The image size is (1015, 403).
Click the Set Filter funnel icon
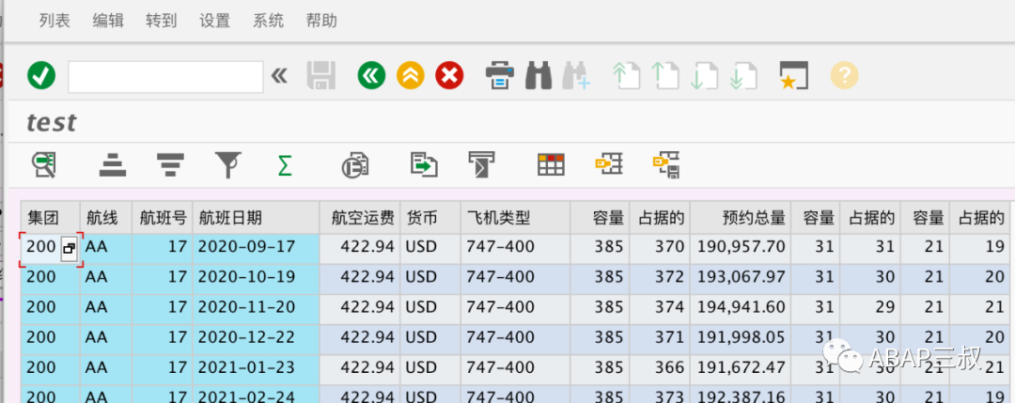227,165
